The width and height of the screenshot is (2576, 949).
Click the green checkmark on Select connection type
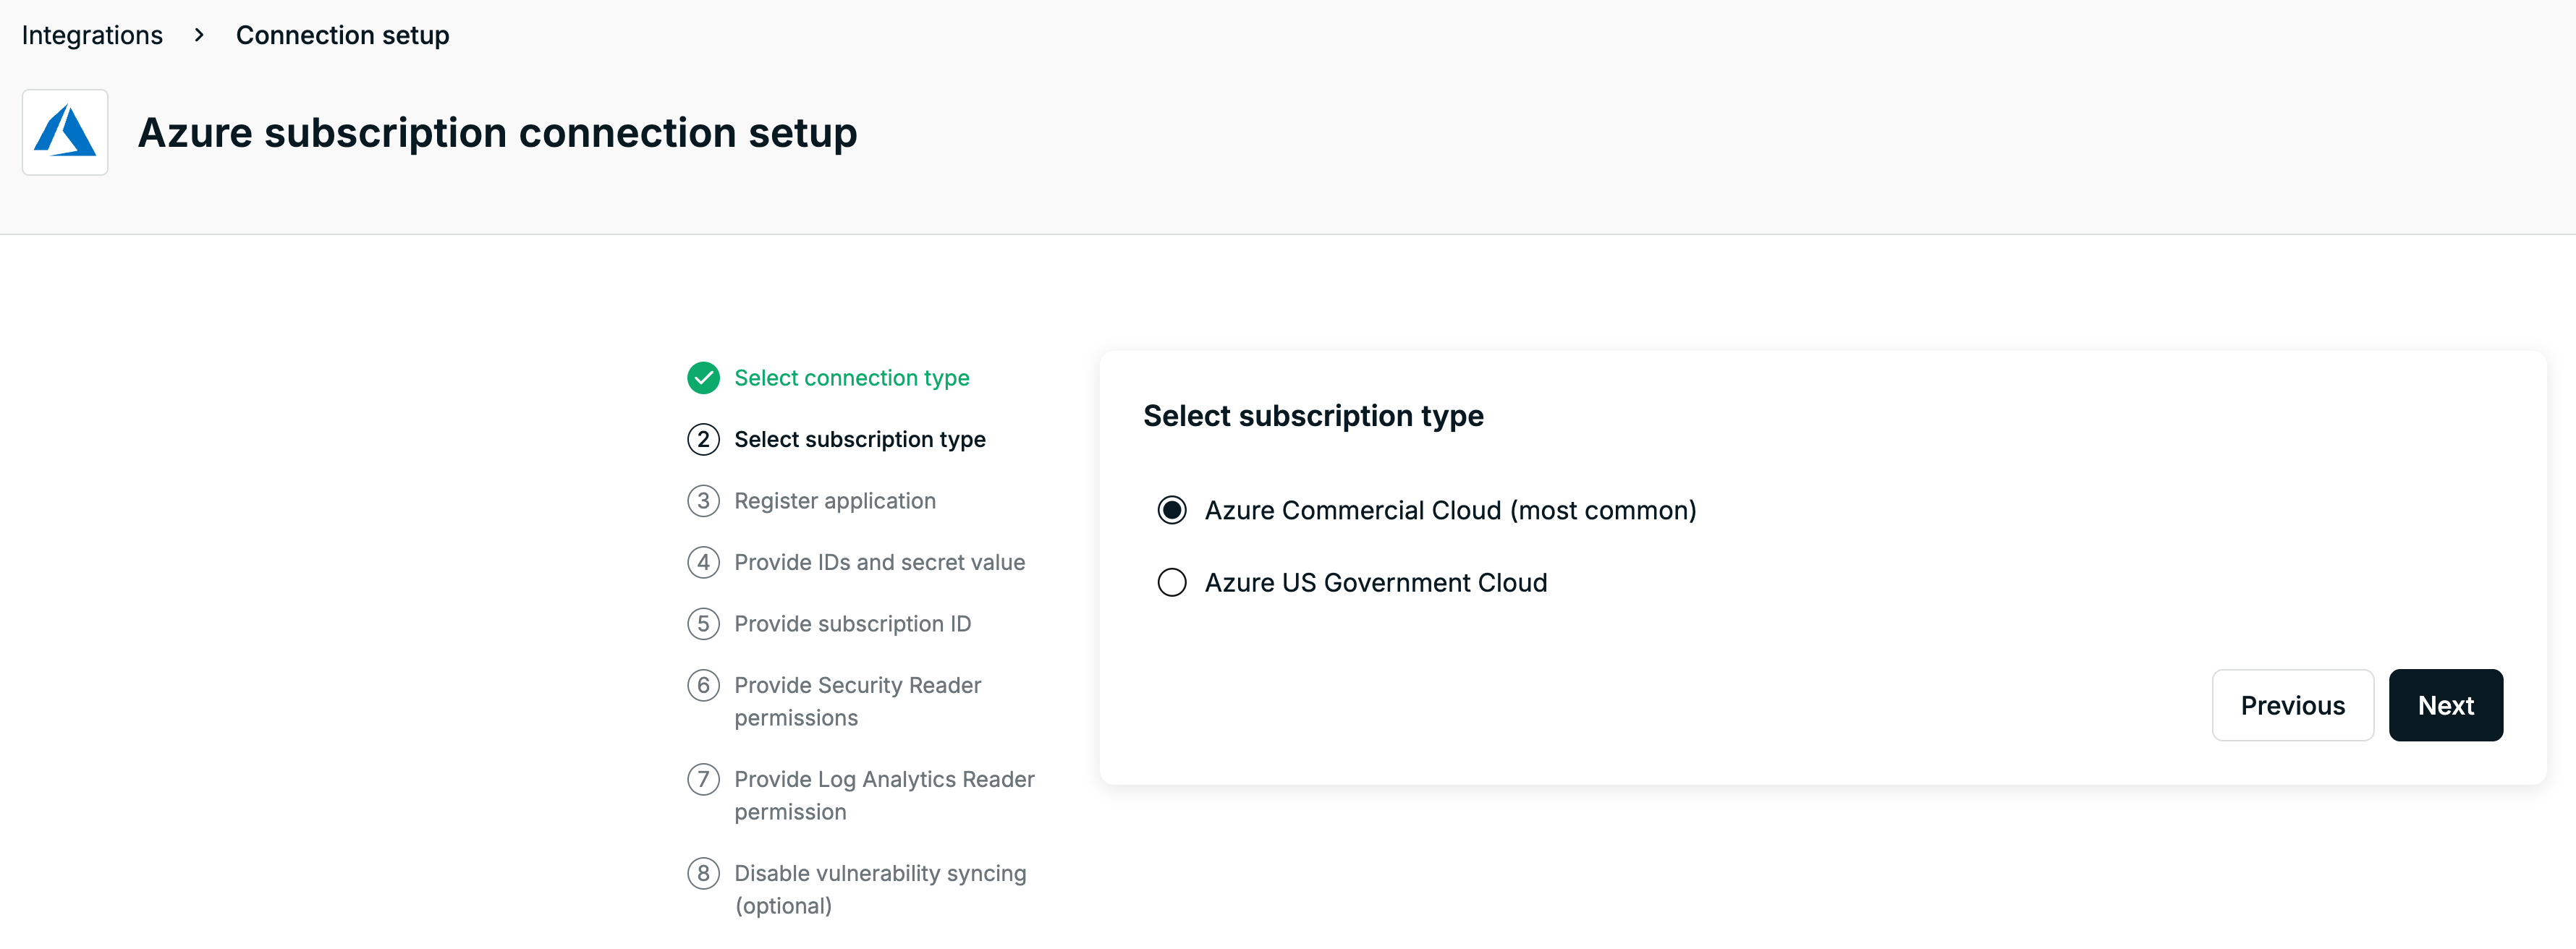704,378
